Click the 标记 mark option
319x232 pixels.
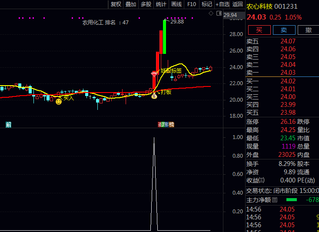click(x=207, y=4)
